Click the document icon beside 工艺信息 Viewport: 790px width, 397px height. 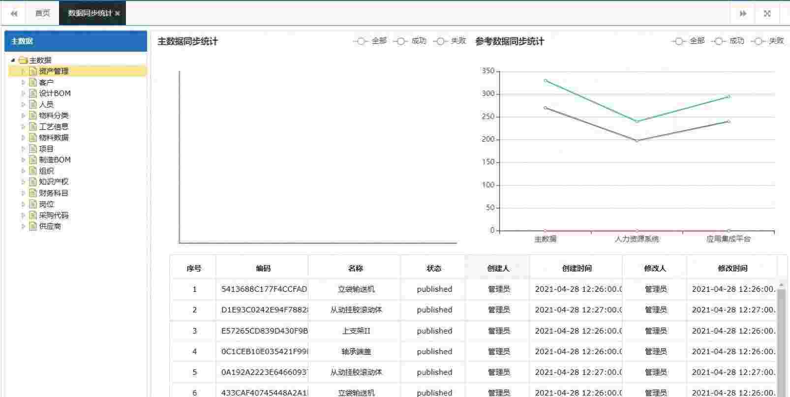[33, 126]
